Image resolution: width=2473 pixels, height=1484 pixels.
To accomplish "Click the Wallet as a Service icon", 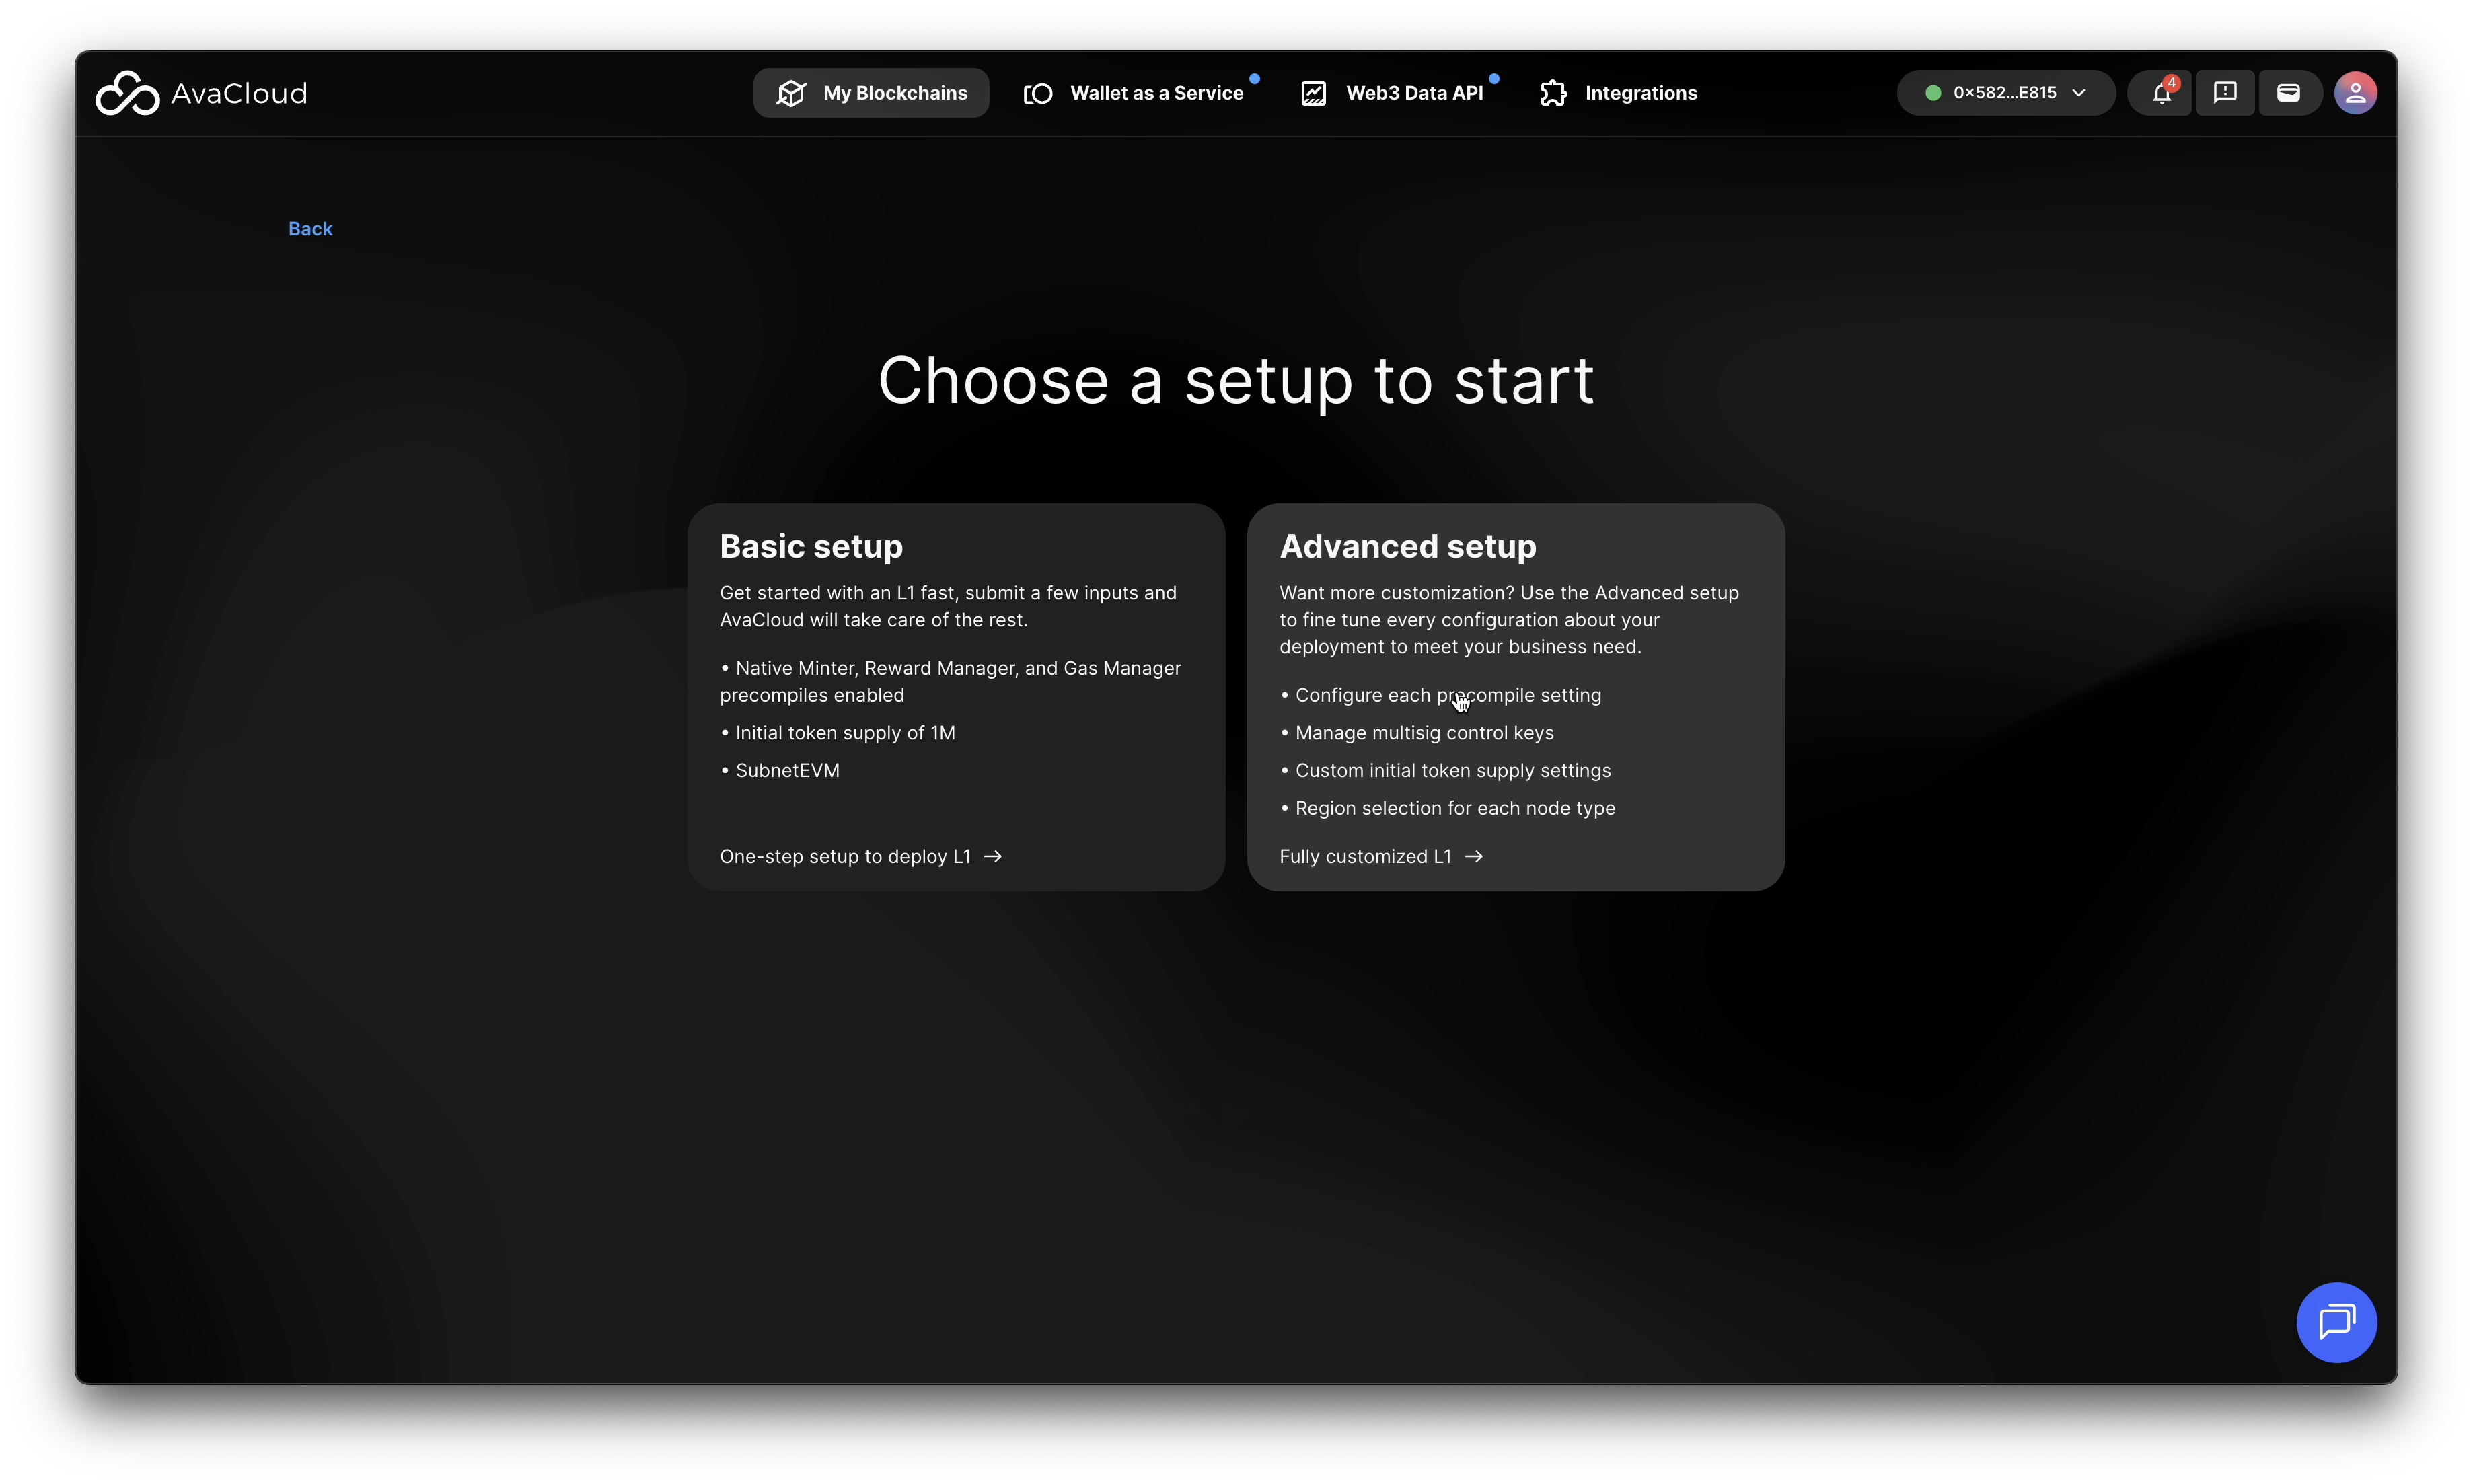I will pyautogui.click(x=1038, y=93).
